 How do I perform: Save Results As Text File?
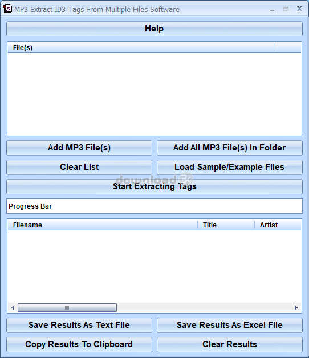click(79, 325)
